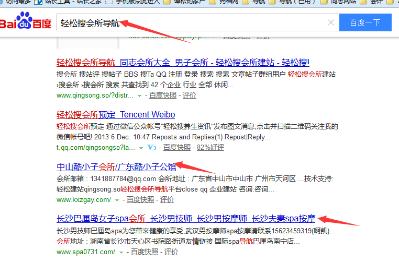Select the snippet text 搜会所 搜站评 搜帖子 BBS
The image size is (399, 262).
[x=97, y=74]
